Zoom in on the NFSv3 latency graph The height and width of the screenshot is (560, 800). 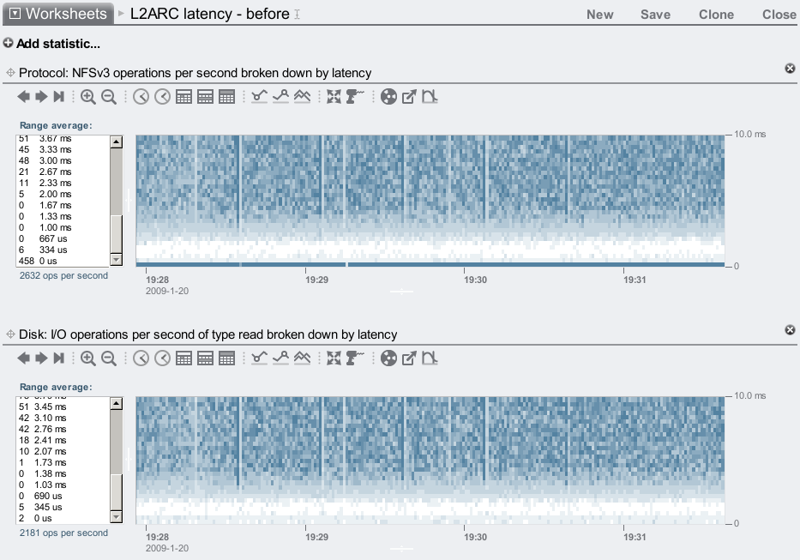(x=88, y=98)
